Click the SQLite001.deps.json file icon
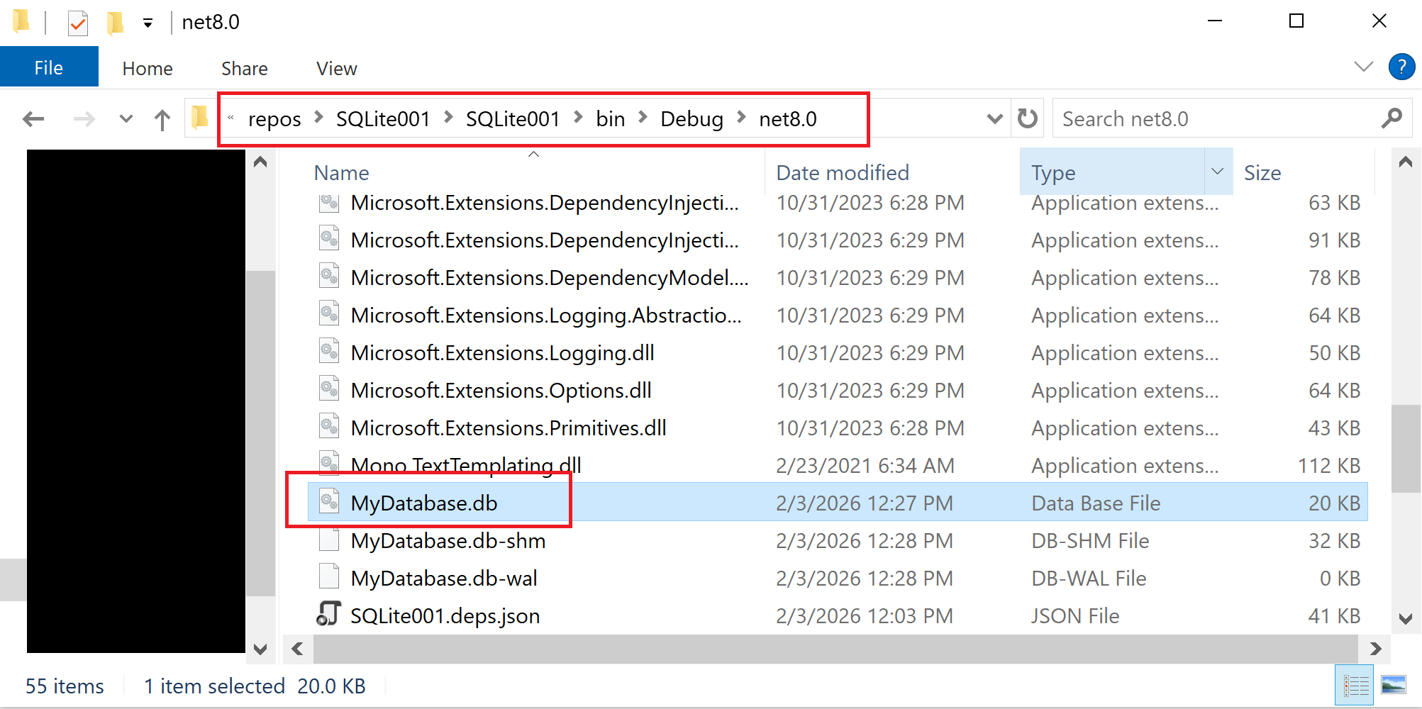The image size is (1422, 709). pos(328,615)
